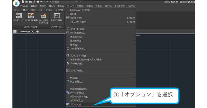Expand the 情報(Q) submenu

[101, 45]
